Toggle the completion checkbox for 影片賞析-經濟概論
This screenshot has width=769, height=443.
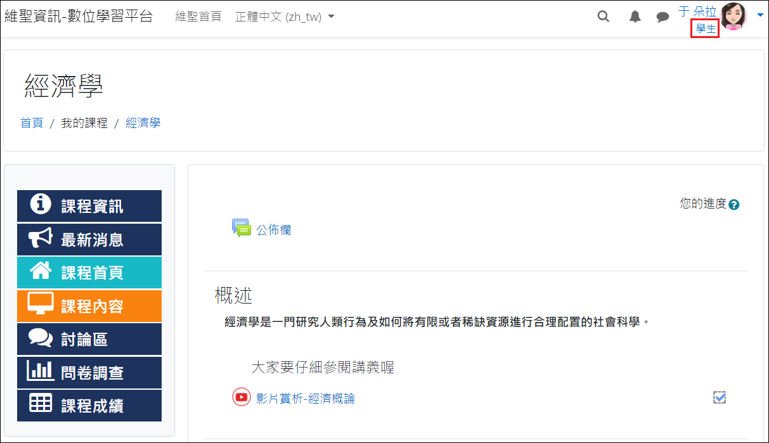click(x=719, y=397)
